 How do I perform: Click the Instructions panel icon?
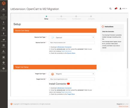pos(103,27)
